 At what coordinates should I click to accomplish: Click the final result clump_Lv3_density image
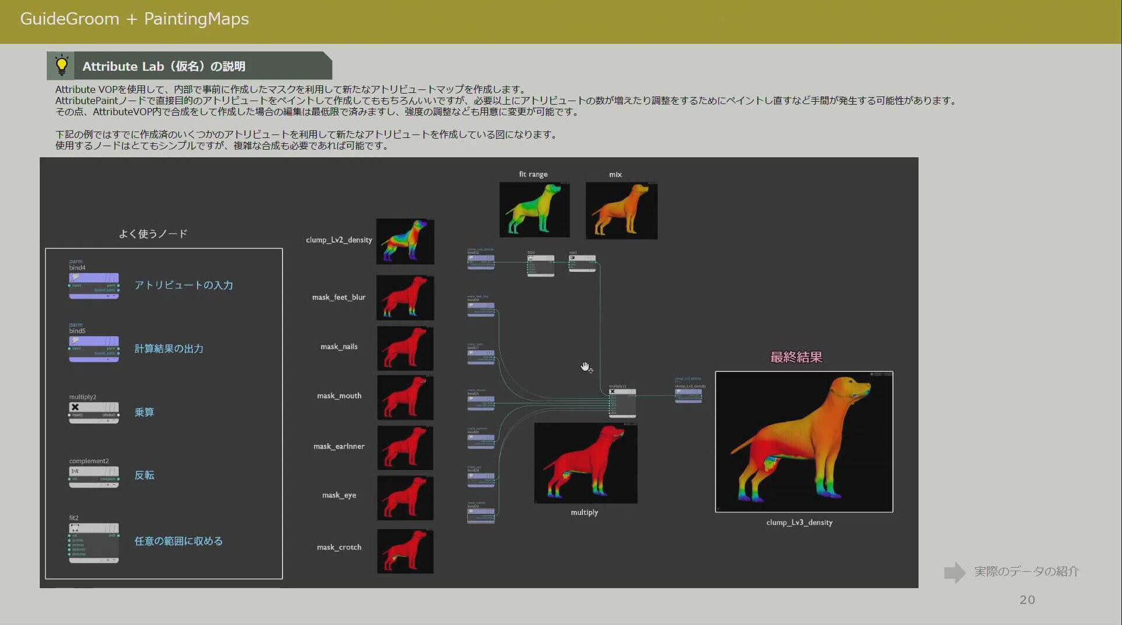click(804, 442)
